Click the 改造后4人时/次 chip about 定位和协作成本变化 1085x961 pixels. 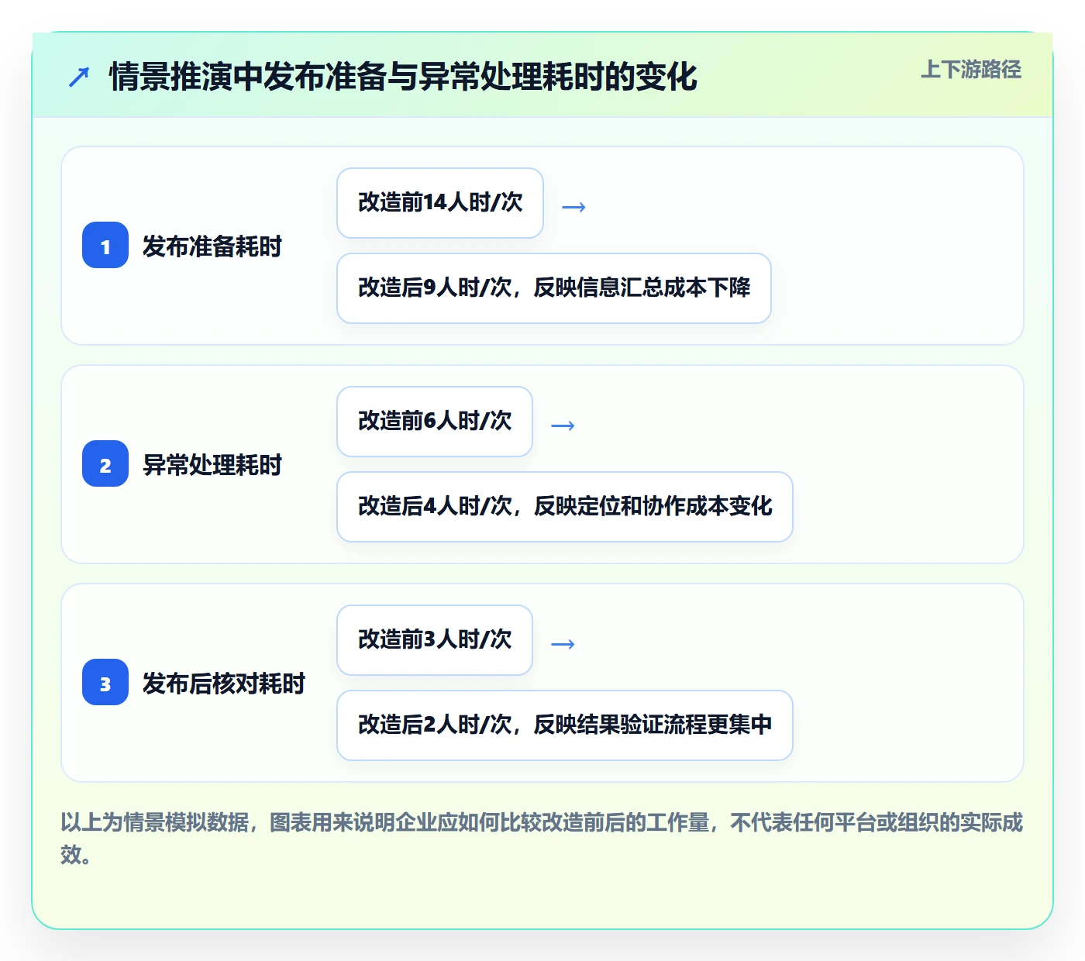(565, 507)
